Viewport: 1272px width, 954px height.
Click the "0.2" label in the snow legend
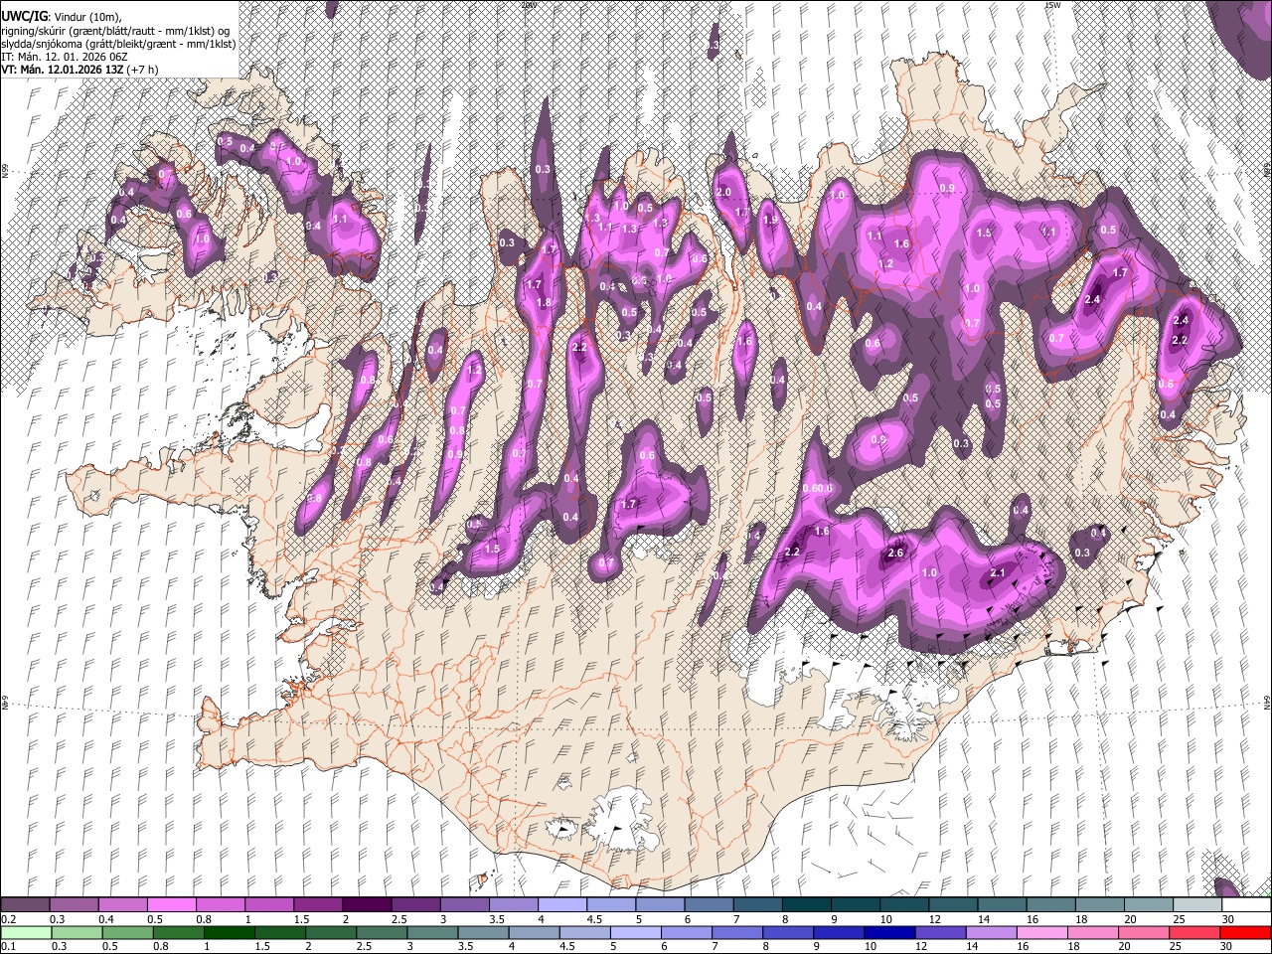click(x=9, y=919)
